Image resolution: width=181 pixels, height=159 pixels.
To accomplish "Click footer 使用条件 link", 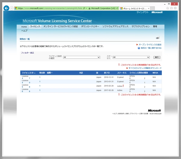I will (121, 114).
